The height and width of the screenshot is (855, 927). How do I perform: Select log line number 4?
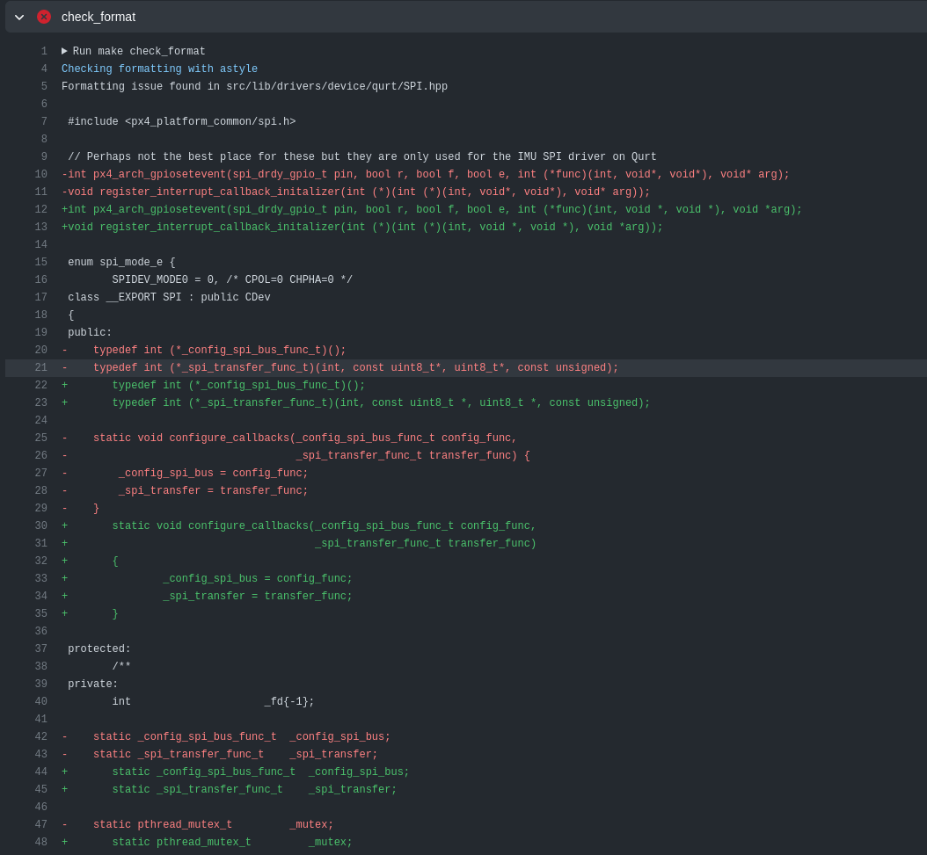coord(44,69)
